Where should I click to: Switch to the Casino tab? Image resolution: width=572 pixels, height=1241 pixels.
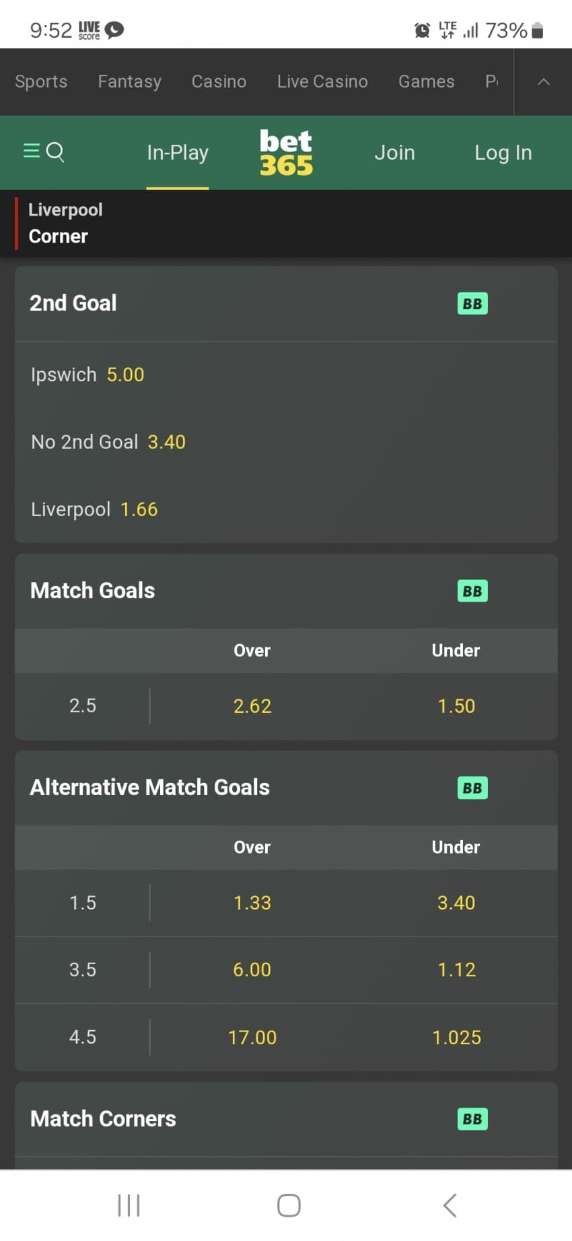point(219,82)
